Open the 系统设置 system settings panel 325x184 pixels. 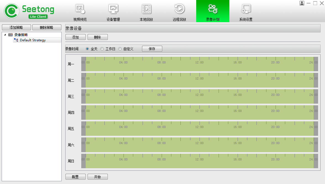point(246,11)
